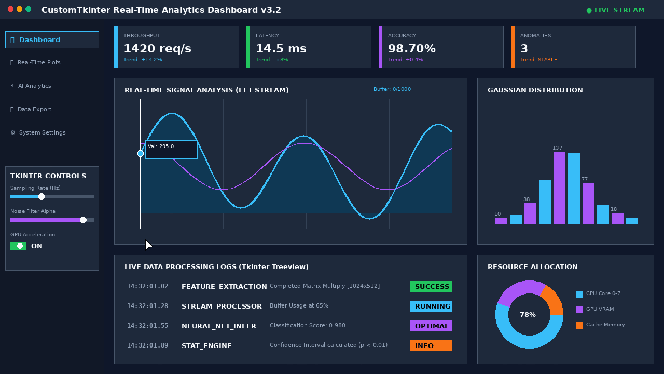Click the histogram bar labeled 10
664x374 pixels.
point(501,221)
